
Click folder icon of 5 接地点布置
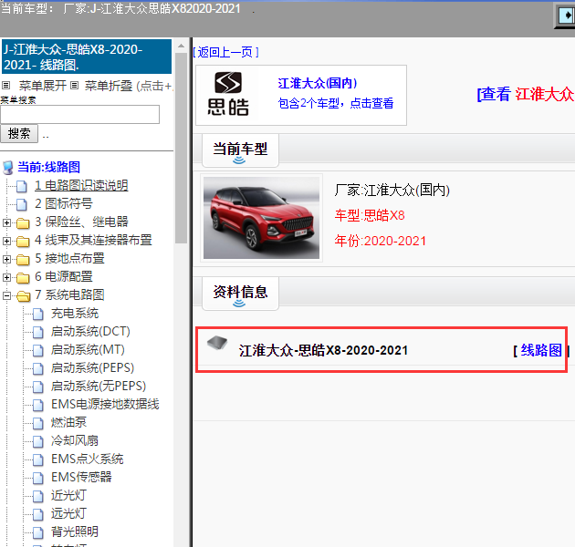tap(23, 260)
